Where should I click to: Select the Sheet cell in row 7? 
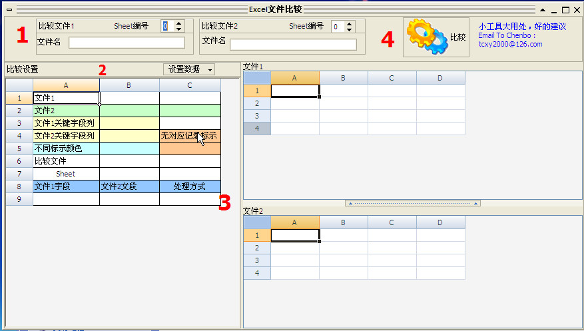point(67,174)
